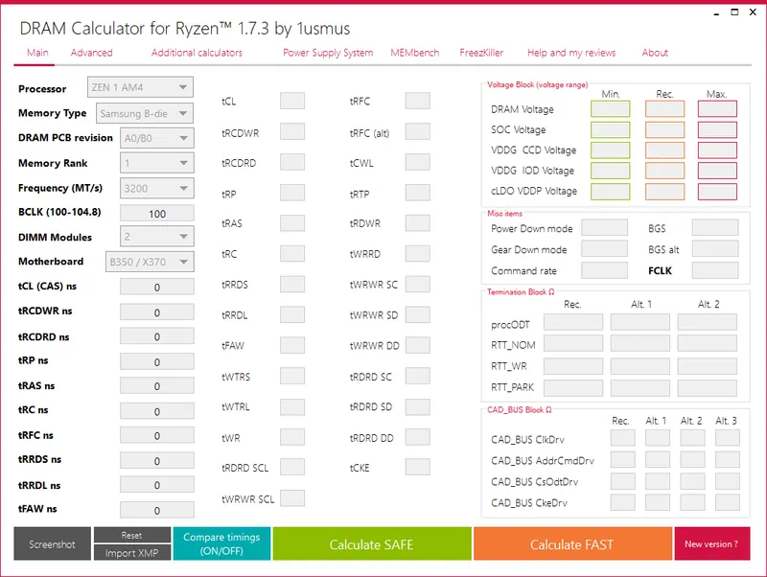767x577 pixels.
Task: Open Help and my reviews tab
Action: tap(571, 53)
